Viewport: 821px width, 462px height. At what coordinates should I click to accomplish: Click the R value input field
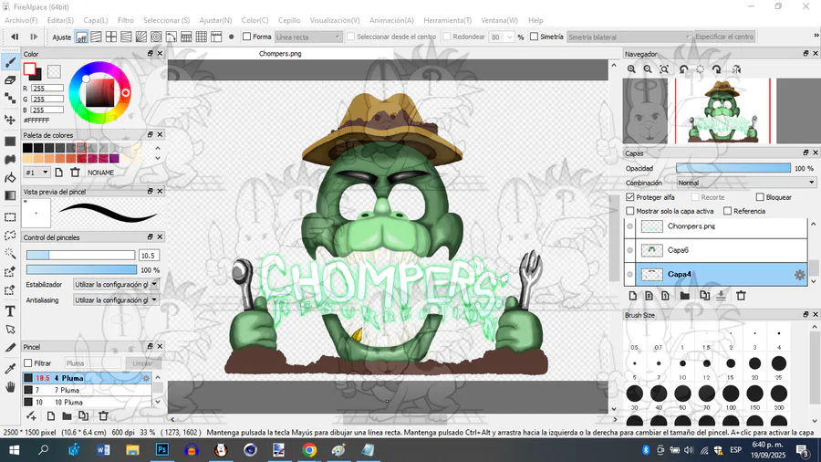click(47, 88)
